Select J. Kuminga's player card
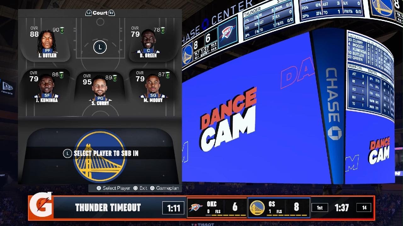 coord(45,87)
